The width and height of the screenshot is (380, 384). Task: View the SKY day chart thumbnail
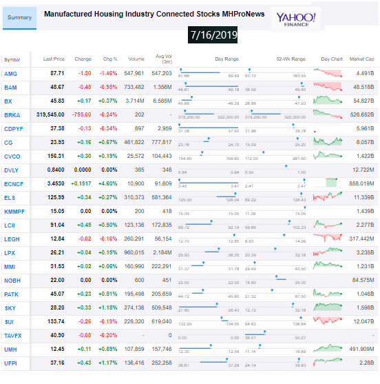point(328,307)
